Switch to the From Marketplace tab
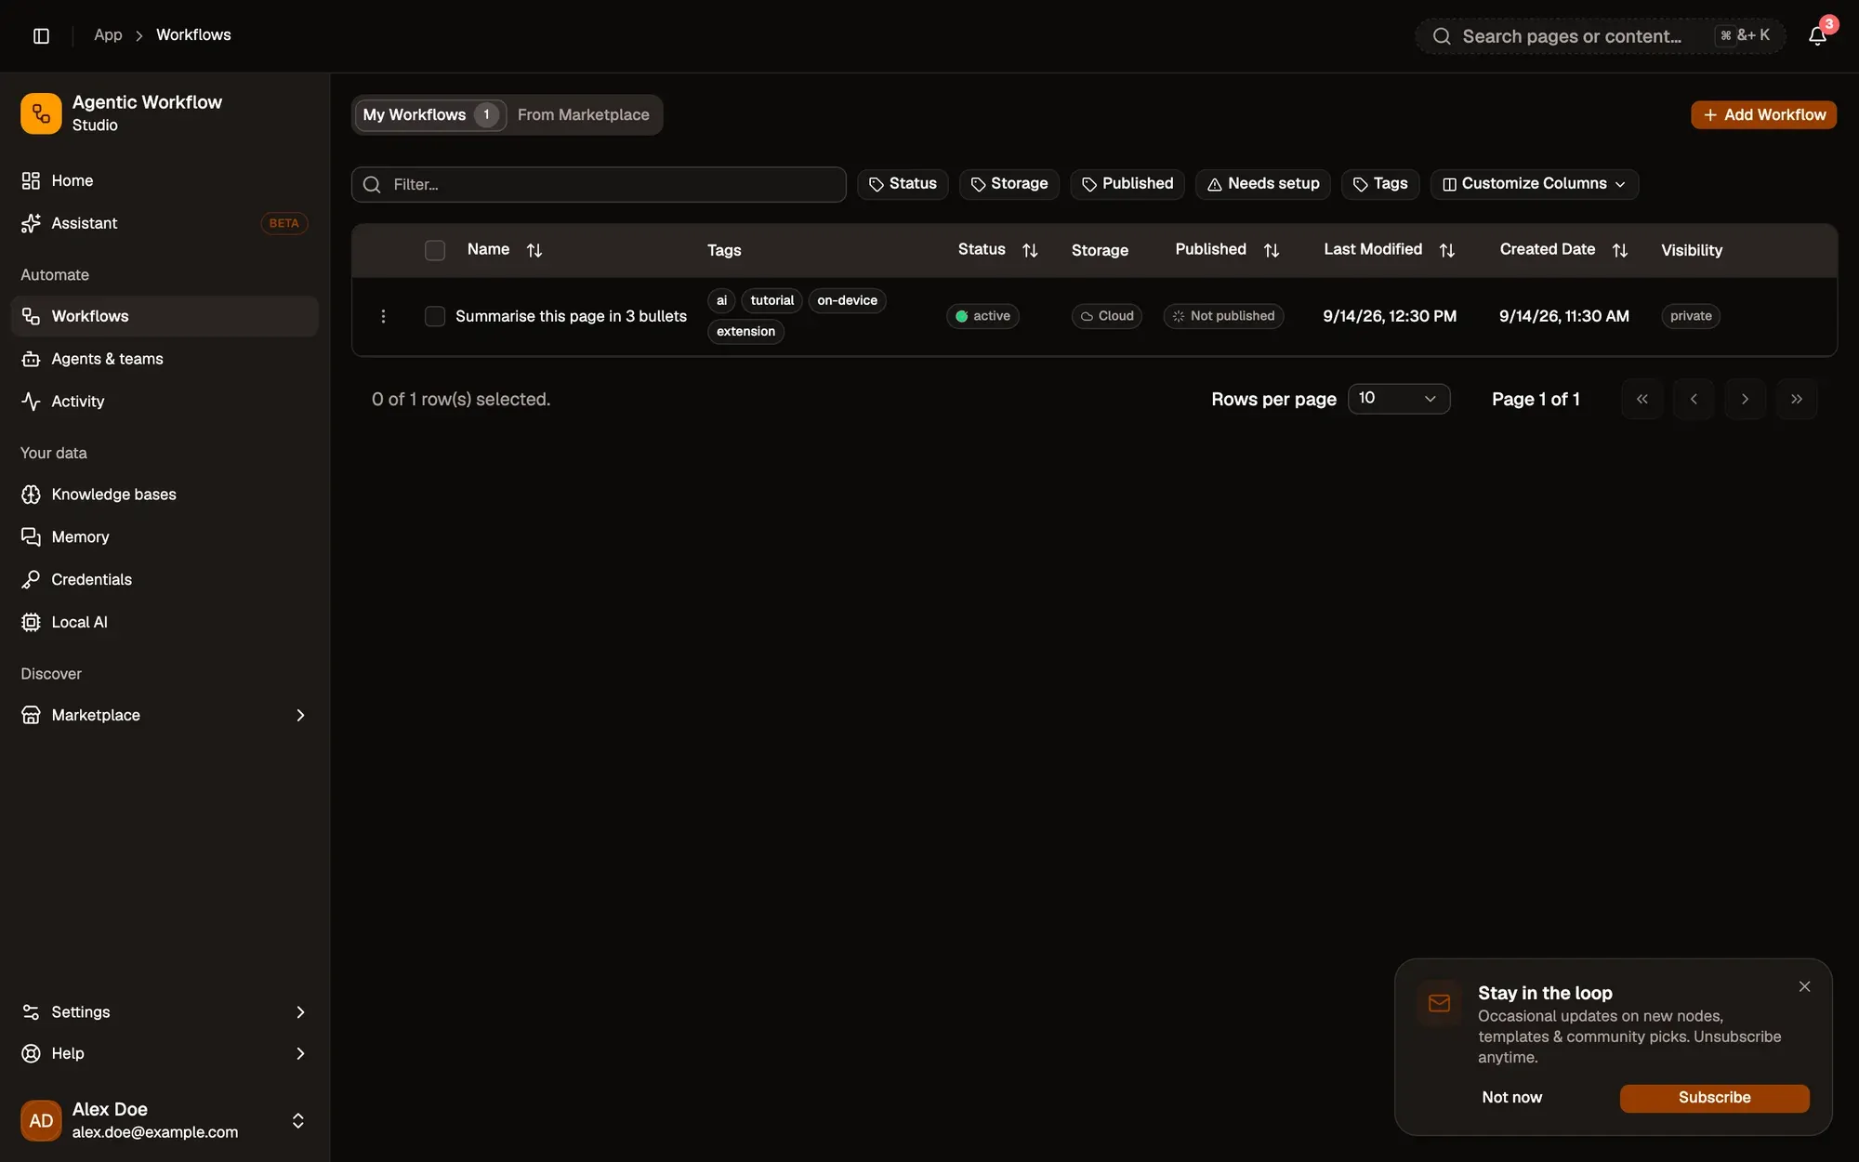1859x1162 pixels. tap(584, 114)
